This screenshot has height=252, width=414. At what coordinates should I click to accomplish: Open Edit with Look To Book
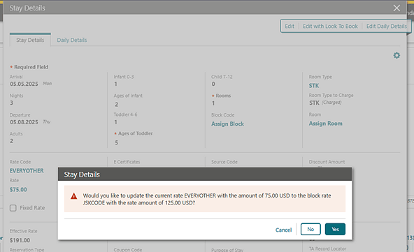[330, 27]
